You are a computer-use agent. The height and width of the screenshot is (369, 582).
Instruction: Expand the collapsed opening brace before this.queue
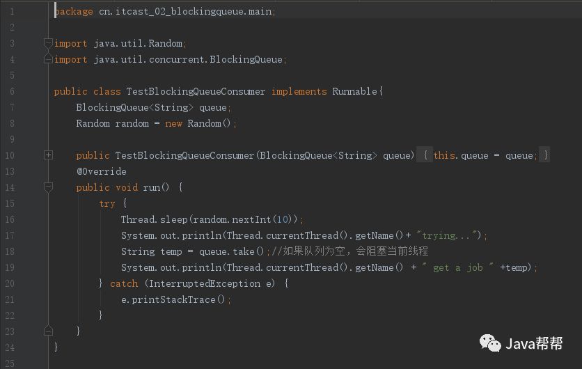click(425, 155)
